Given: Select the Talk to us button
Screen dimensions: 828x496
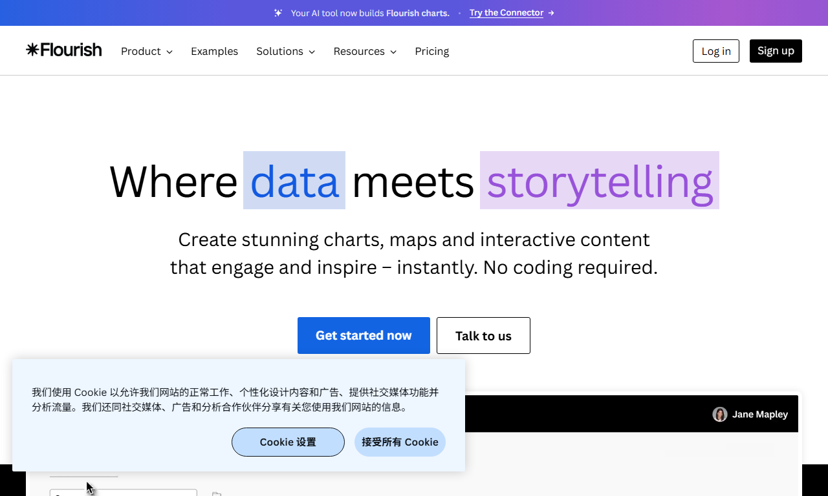Looking at the screenshot, I should click(x=483, y=335).
